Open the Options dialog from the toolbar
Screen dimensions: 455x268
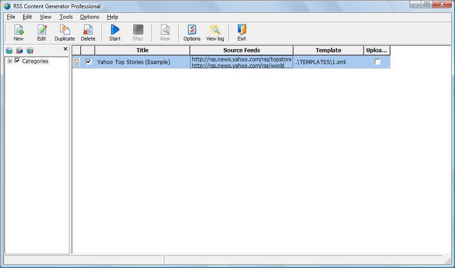pos(192,32)
